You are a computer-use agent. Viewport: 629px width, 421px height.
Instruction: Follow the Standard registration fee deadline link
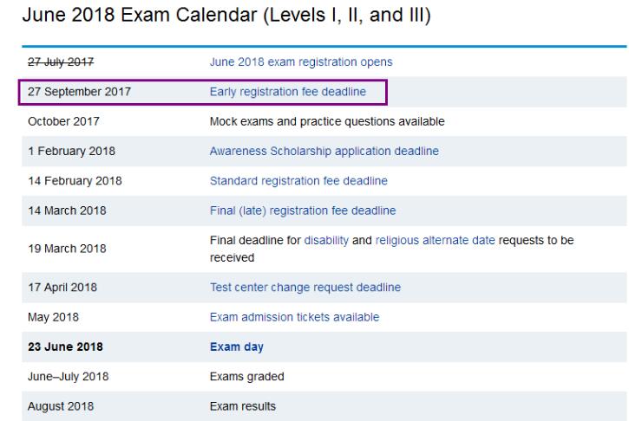[x=298, y=180]
